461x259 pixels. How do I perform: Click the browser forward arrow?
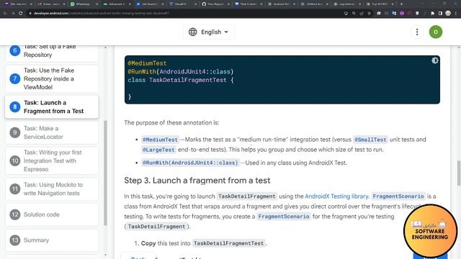[13, 13]
